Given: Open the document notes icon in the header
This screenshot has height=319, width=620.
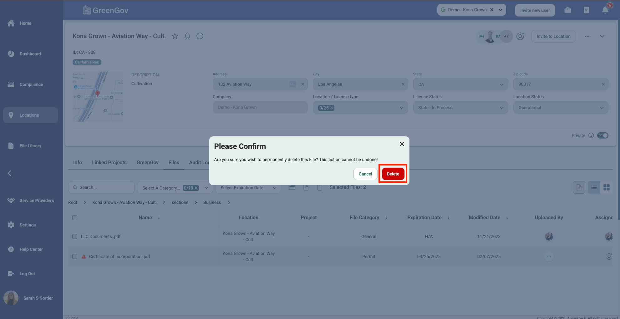Looking at the screenshot, I should tap(587, 10).
